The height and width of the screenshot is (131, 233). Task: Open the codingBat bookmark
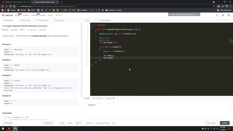point(82,10)
